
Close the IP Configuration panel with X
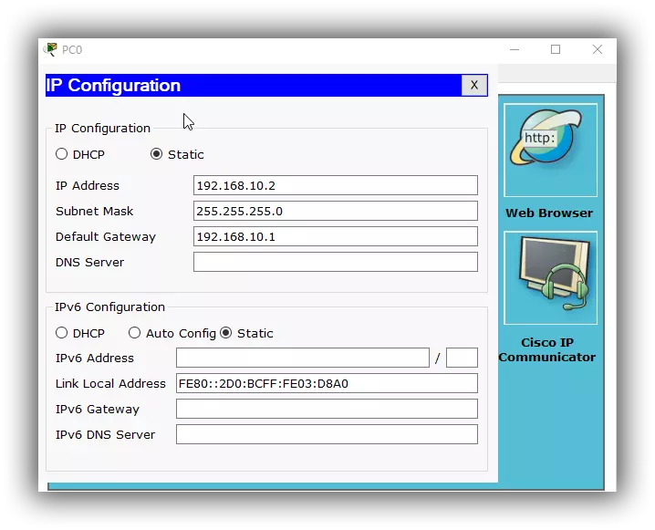coord(473,86)
